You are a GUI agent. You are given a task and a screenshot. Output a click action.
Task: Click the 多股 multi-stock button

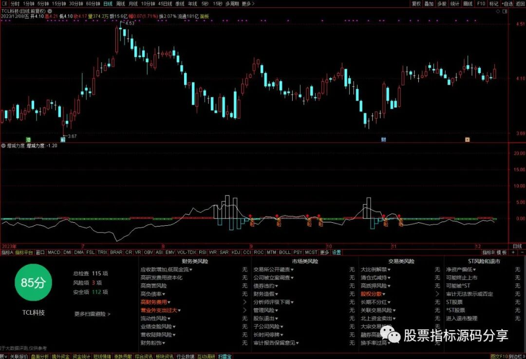tap(442, 4)
